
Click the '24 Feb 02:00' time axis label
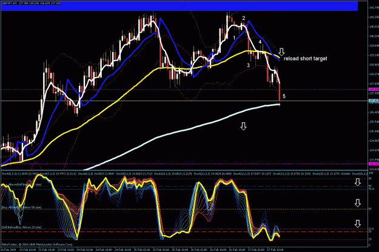pos(86,250)
